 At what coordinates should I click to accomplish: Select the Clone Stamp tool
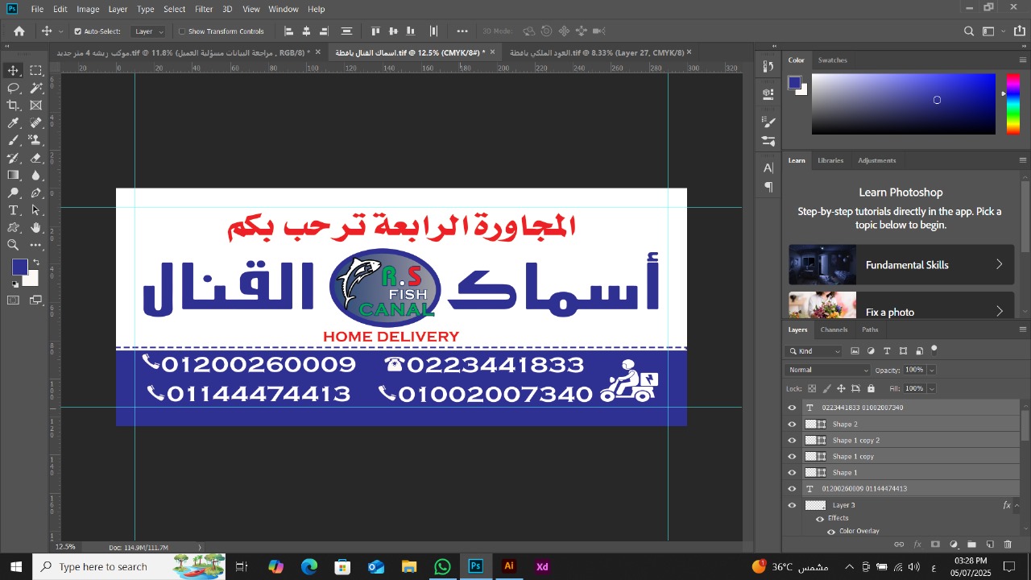click(x=36, y=139)
